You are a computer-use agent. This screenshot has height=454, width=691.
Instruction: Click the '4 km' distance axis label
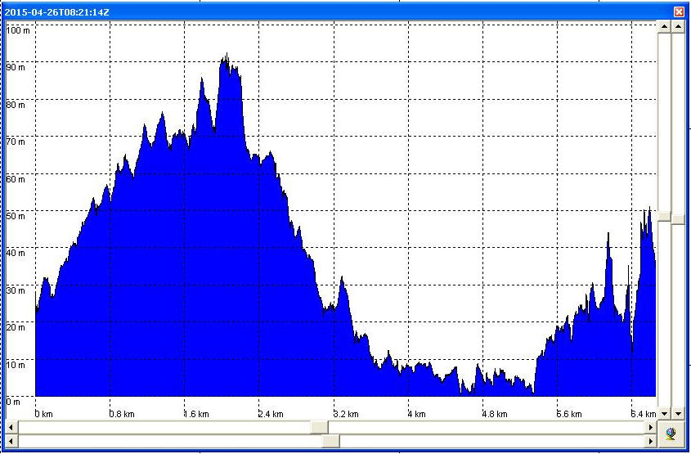click(417, 415)
